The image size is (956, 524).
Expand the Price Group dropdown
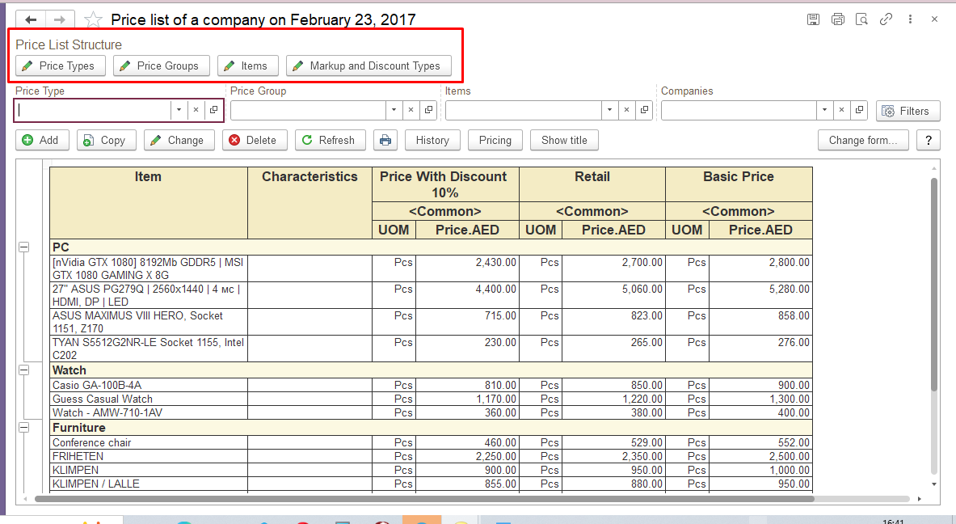click(x=394, y=111)
